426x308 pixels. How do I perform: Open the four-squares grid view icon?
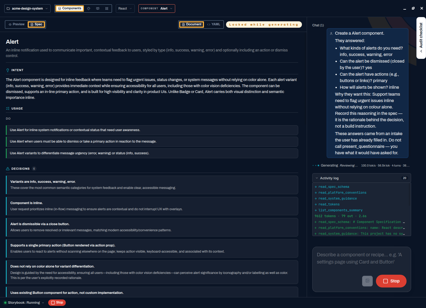tap(107, 9)
